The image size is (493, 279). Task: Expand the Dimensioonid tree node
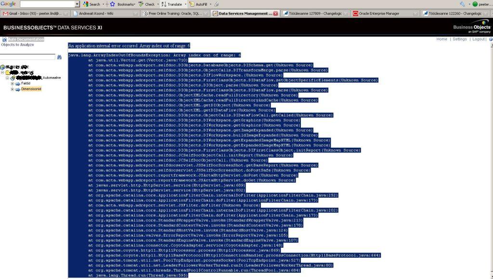click(x=12, y=89)
